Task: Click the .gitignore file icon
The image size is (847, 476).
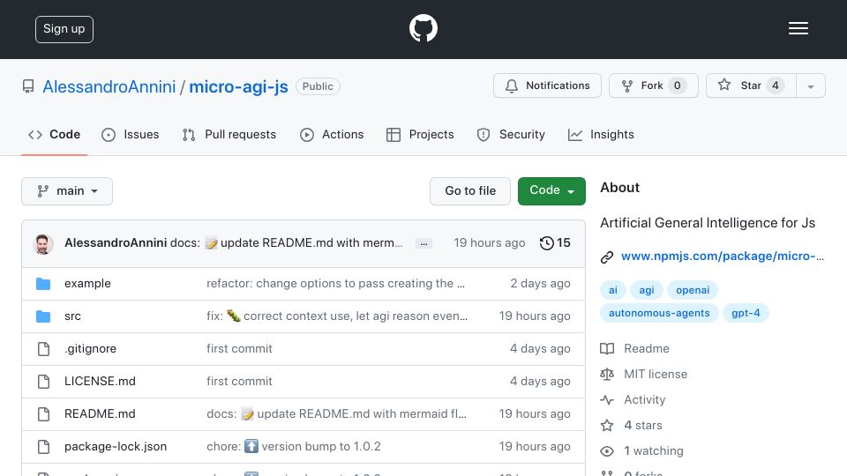Action: pyautogui.click(x=44, y=349)
